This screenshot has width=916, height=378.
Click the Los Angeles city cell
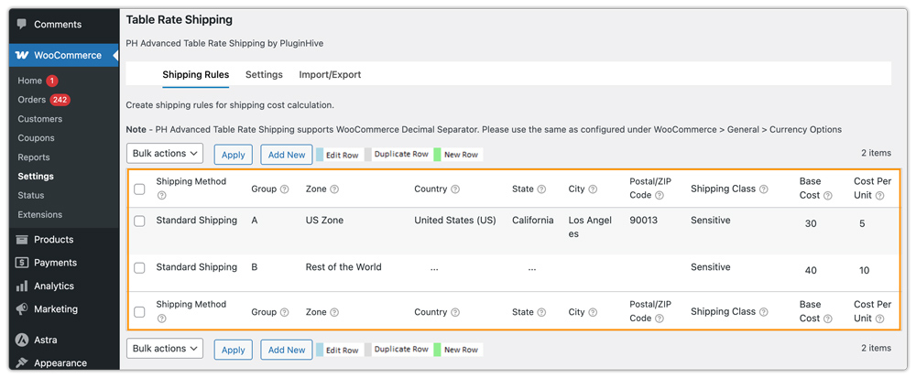(x=590, y=227)
